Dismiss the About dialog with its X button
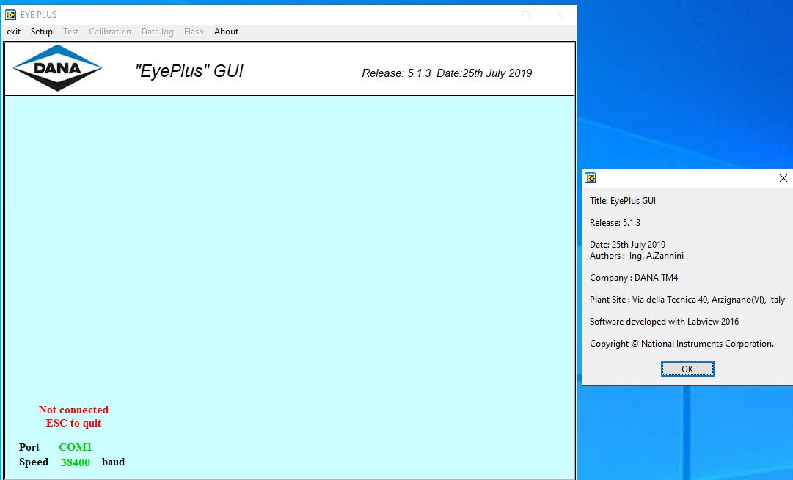 (x=783, y=178)
